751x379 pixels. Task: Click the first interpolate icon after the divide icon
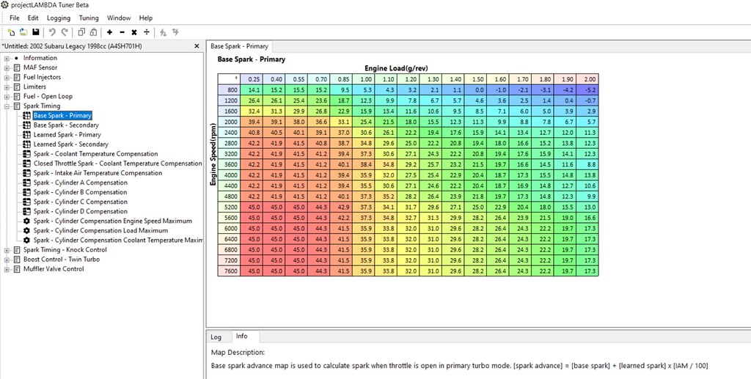click(164, 32)
